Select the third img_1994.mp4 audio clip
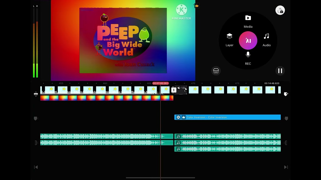 click(227, 149)
